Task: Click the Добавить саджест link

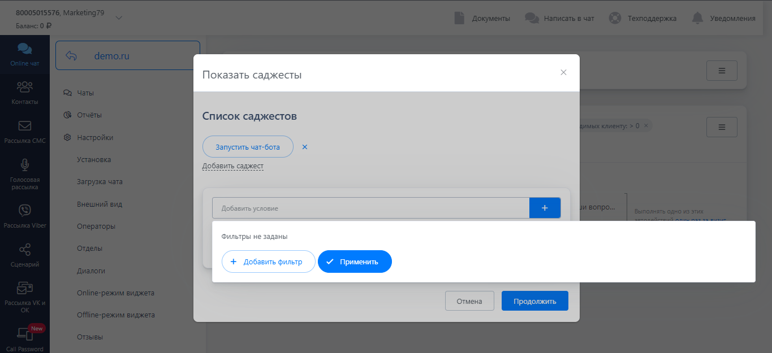Action: click(x=233, y=166)
